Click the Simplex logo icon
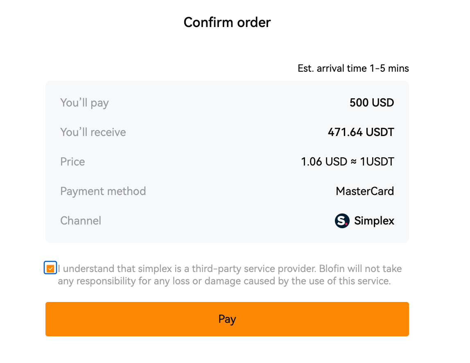The width and height of the screenshot is (470, 363). tap(342, 221)
